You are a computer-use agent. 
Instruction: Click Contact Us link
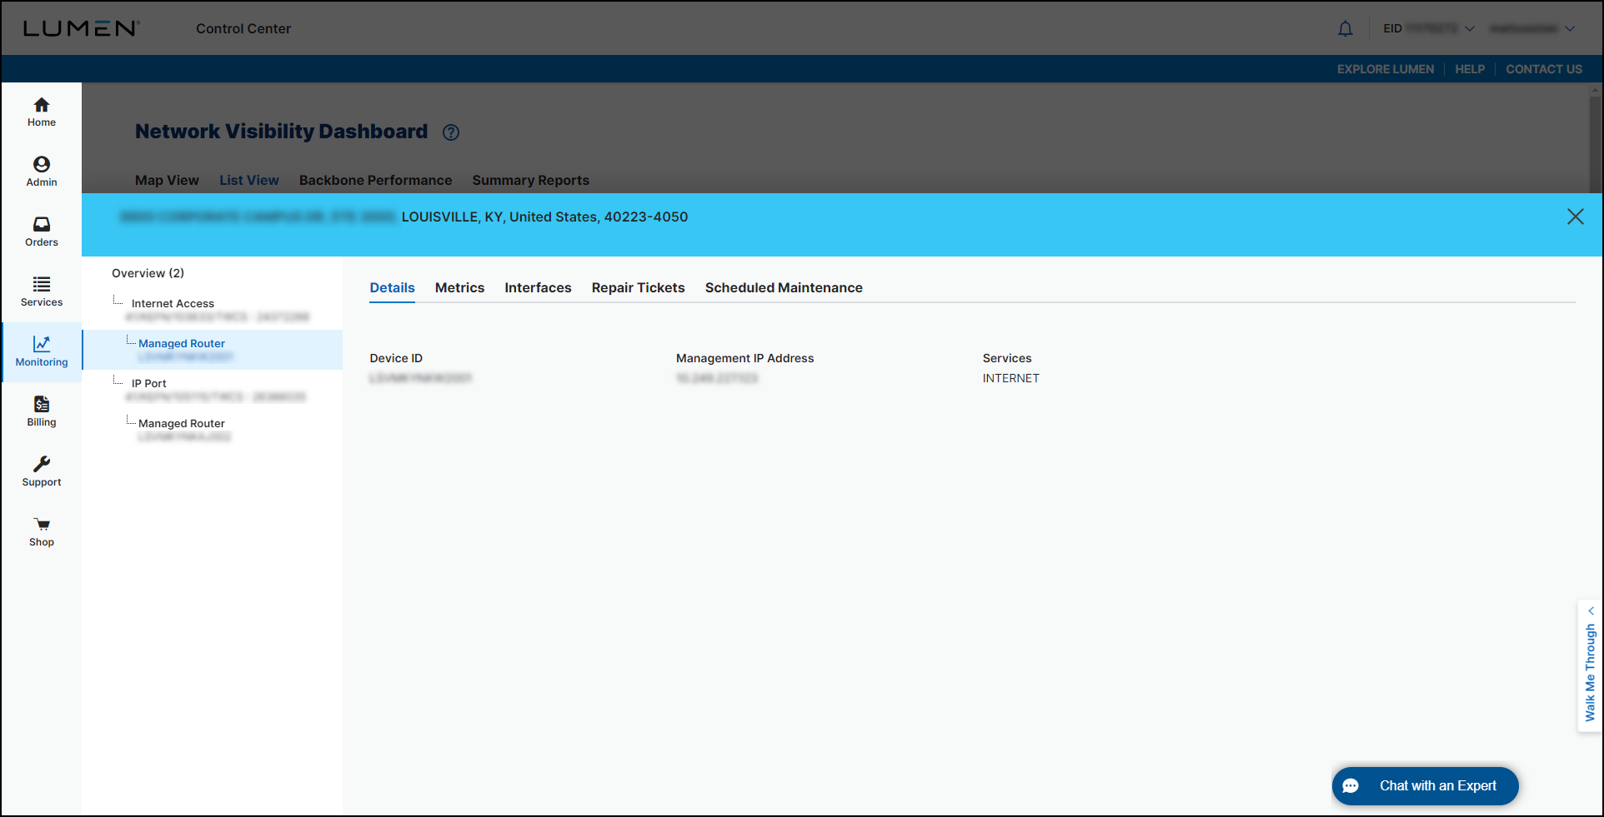click(x=1544, y=69)
